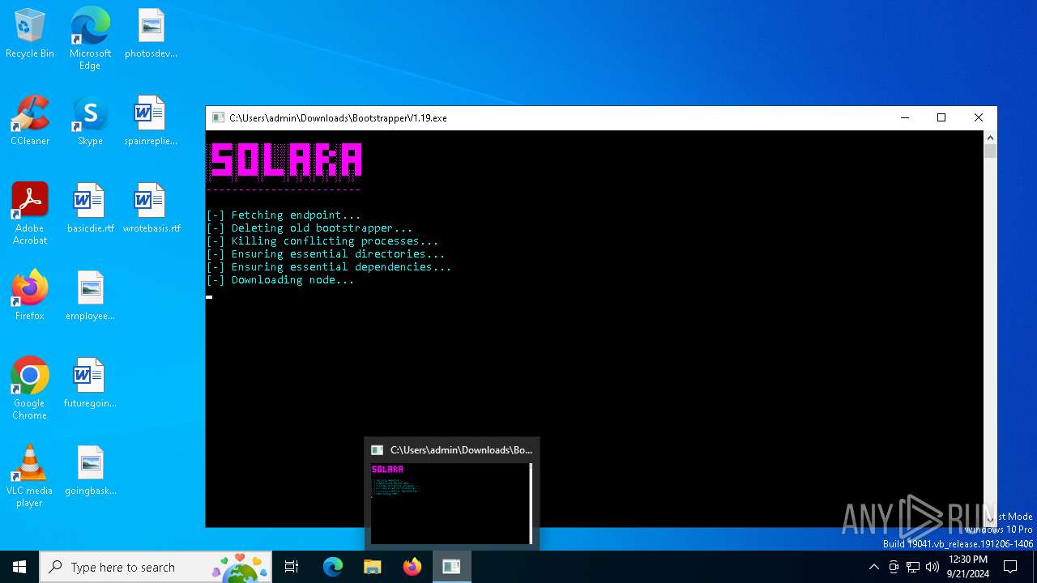Viewport: 1037px width, 583px height.
Task: Select the photosdev image file on desktop
Action: 151,34
